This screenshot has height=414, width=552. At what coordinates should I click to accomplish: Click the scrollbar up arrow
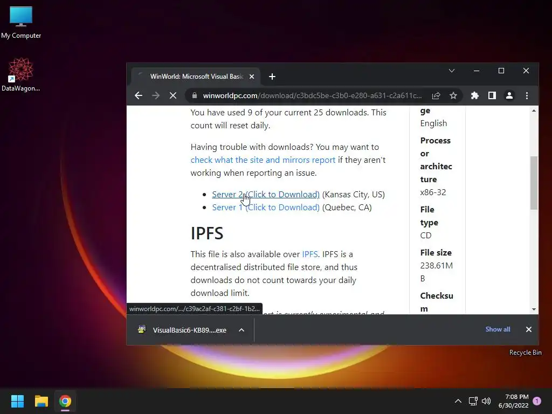(534, 111)
